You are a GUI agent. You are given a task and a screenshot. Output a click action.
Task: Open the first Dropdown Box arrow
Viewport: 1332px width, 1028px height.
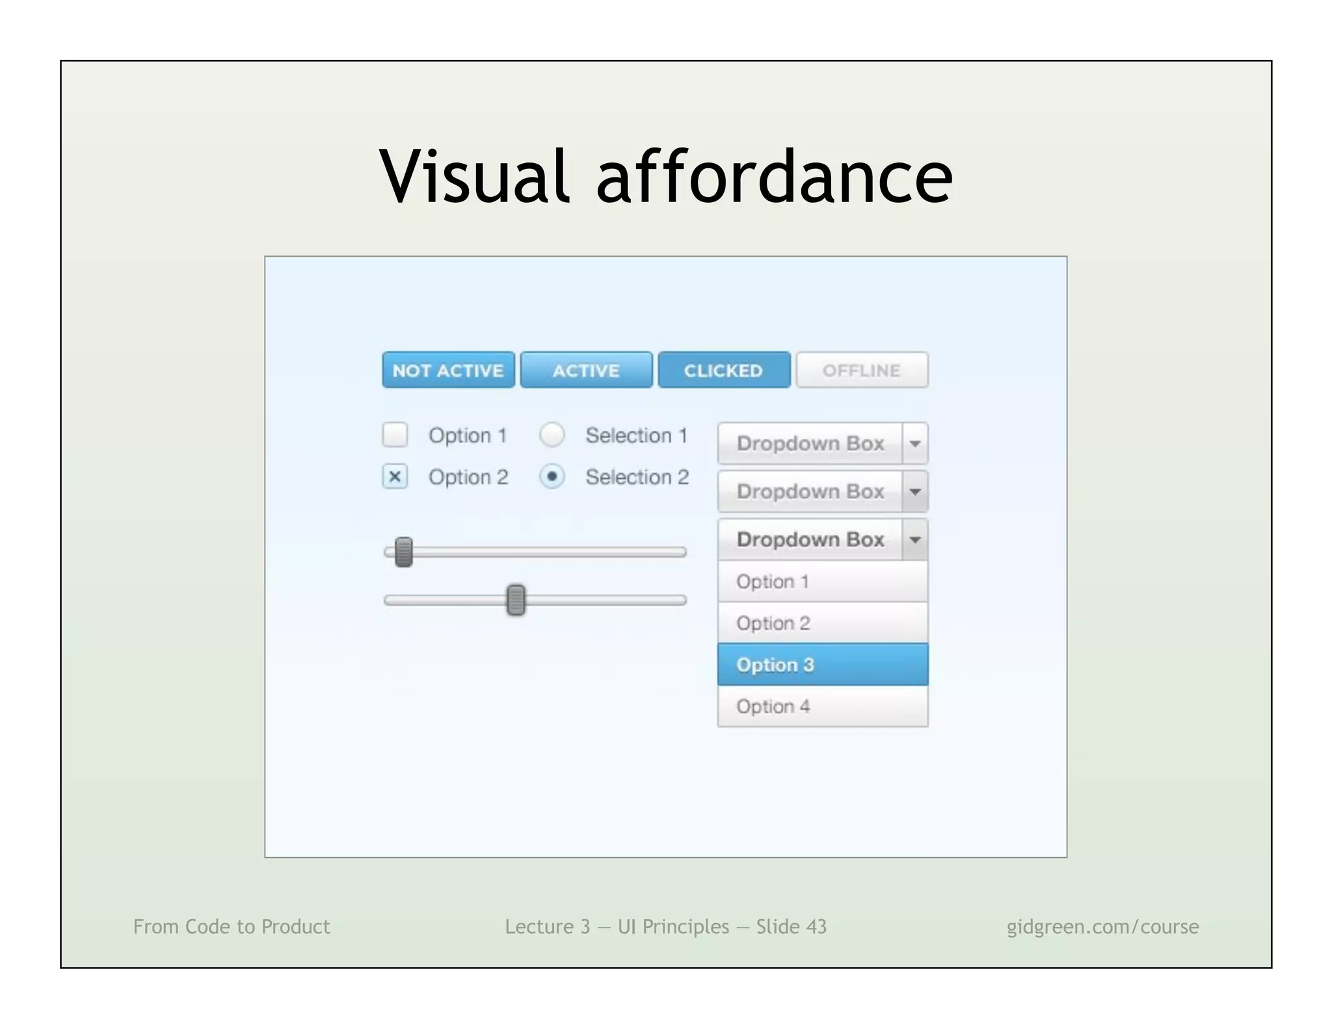[915, 444]
